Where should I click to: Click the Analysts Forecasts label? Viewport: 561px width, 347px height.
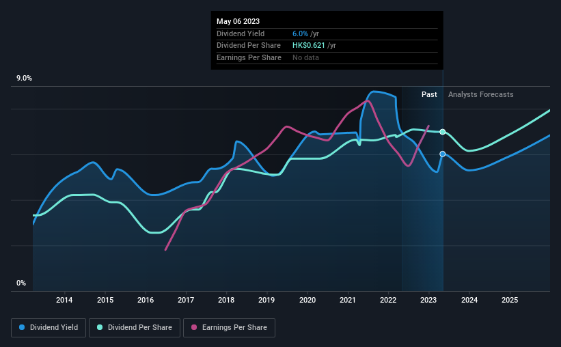pyautogui.click(x=481, y=94)
